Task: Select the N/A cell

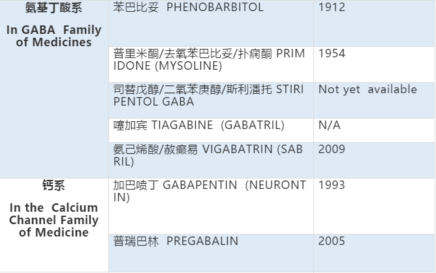Action: [x=330, y=125]
